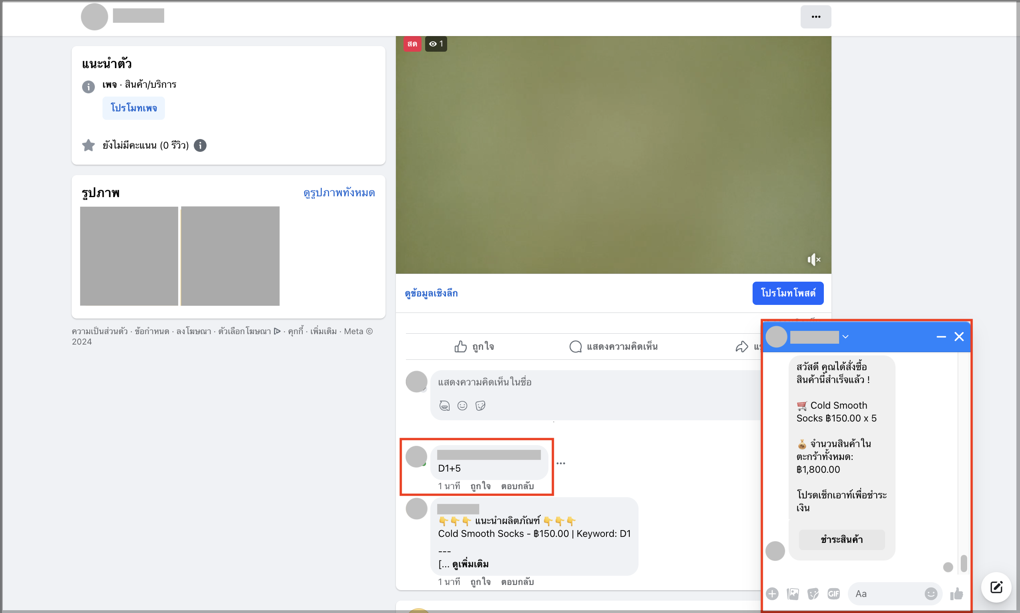Image resolution: width=1020 pixels, height=613 pixels.
Task: Click the โปรโมทเพจ button
Action: tap(134, 108)
